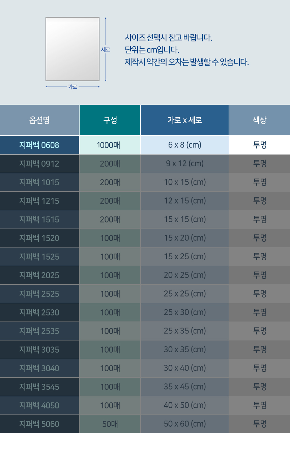Select the 지퍼백 2525 option row
The width and height of the screenshot is (290, 450).
coord(39,293)
